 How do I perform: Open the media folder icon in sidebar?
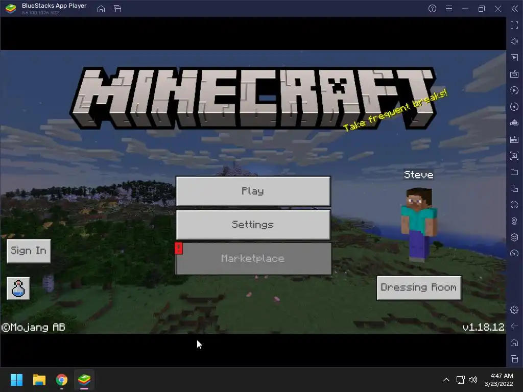pos(514,172)
